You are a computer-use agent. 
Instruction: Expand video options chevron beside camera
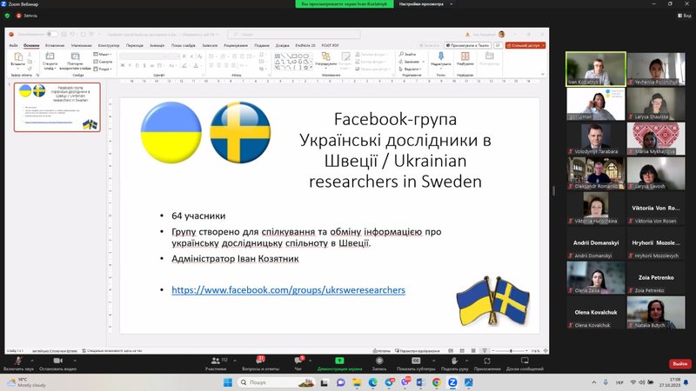(75, 361)
